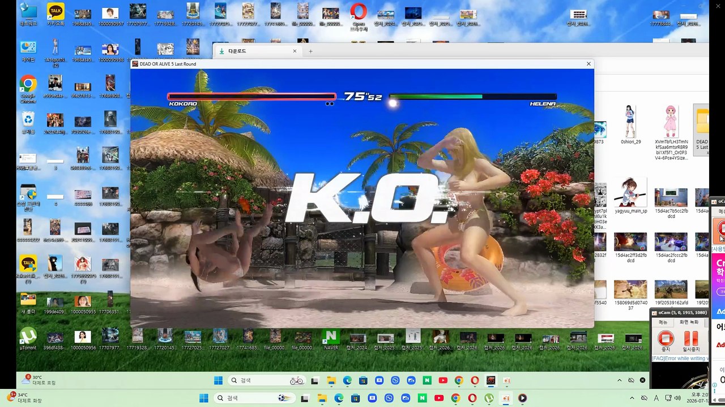Open the KakaoTalk shortcut beside the Network icon

(x=56, y=15)
